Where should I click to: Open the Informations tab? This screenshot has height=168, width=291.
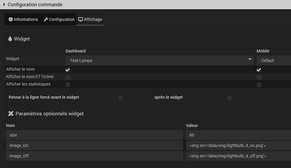(x=23, y=19)
